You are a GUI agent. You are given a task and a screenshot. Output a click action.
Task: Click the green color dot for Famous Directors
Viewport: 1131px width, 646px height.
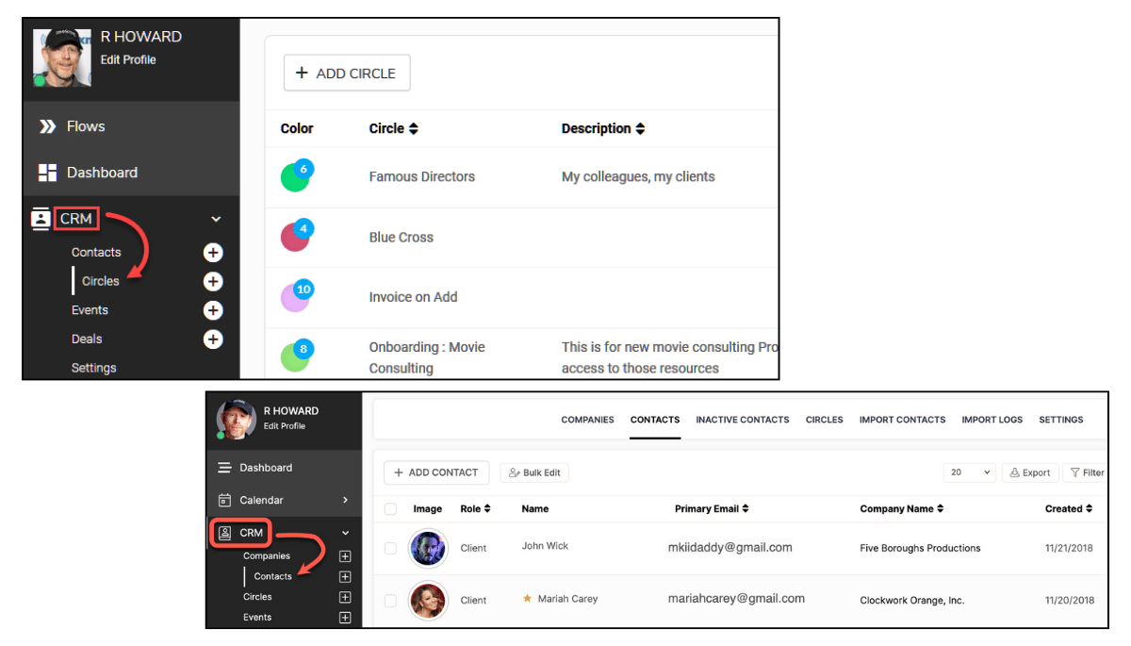[x=296, y=176]
